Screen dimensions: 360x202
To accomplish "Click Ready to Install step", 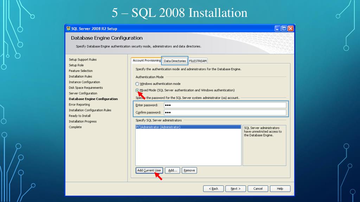I will pyautogui.click(x=80, y=116).
